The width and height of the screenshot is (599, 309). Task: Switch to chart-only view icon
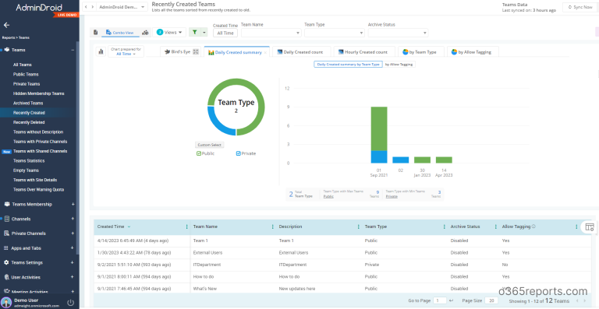point(145,33)
